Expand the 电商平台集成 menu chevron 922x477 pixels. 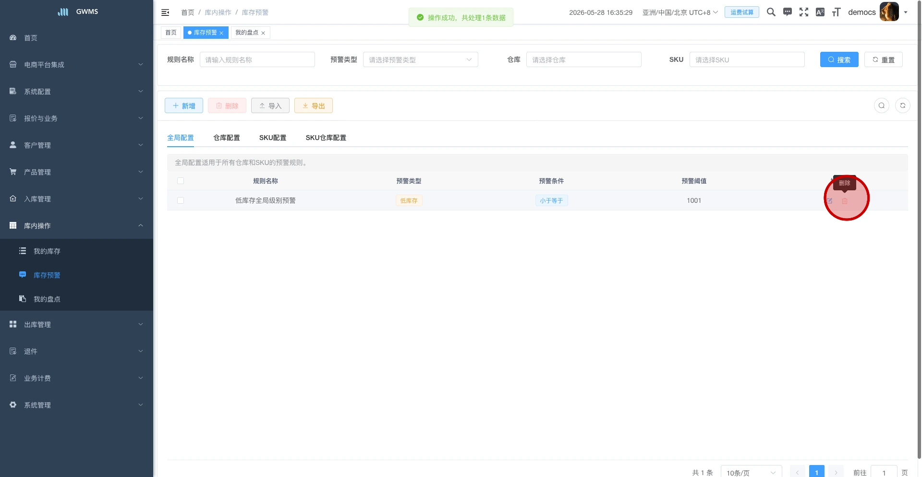141,64
